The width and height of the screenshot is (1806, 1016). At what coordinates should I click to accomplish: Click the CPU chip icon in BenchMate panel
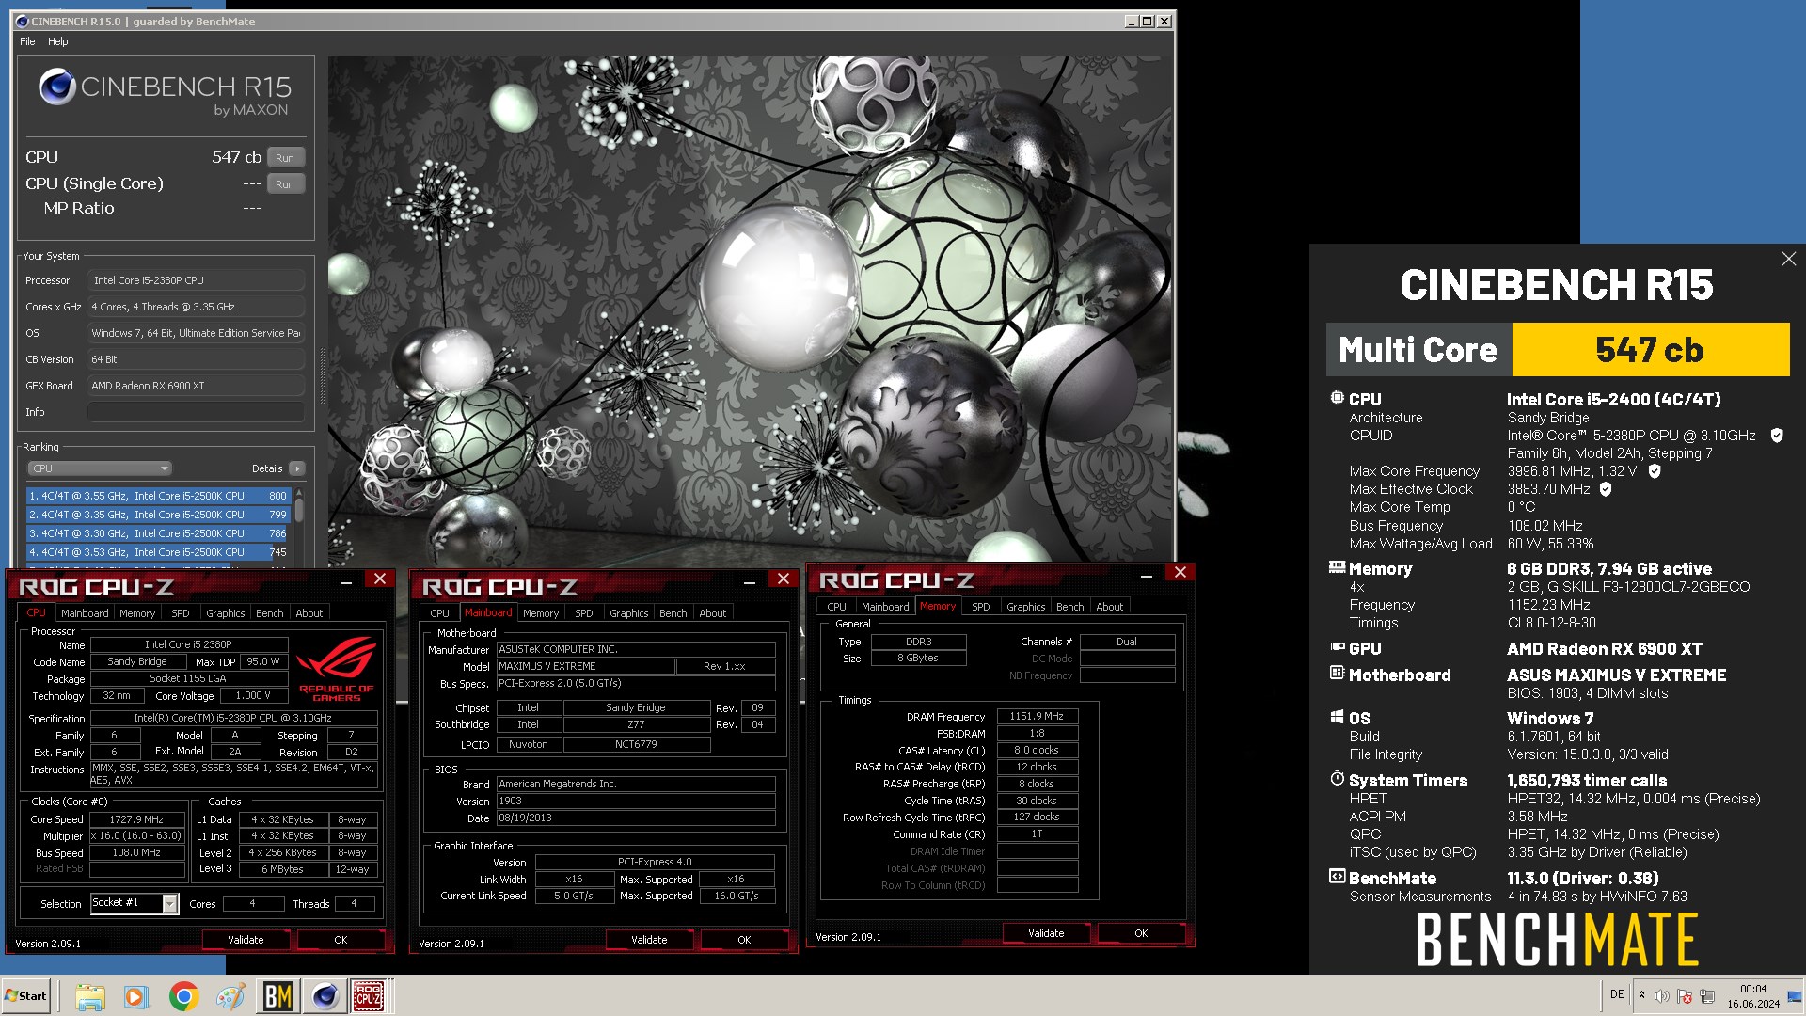[x=1337, y=398]
